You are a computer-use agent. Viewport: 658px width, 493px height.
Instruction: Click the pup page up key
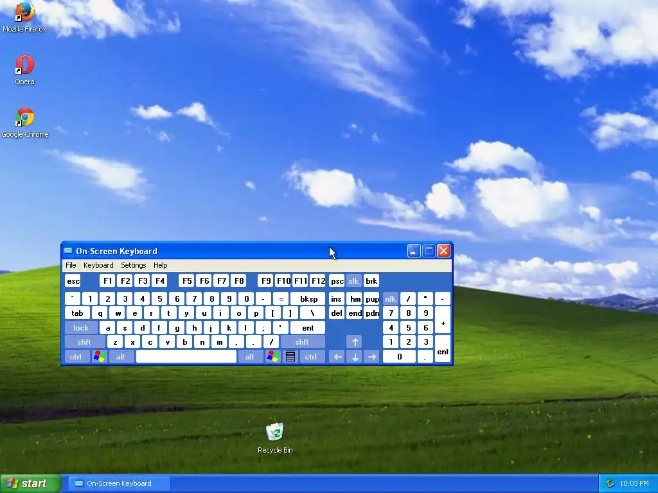pos(372,299)
